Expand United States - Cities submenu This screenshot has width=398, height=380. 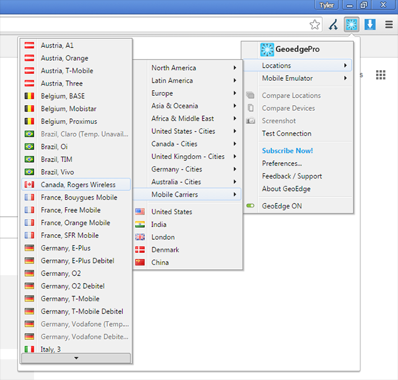187,131
